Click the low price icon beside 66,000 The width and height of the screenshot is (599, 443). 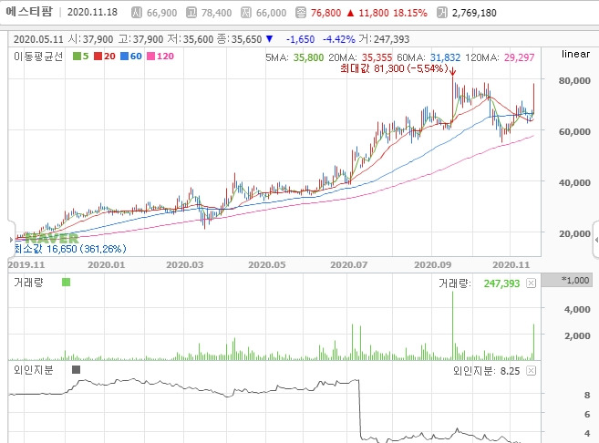(x=246, y=13)
